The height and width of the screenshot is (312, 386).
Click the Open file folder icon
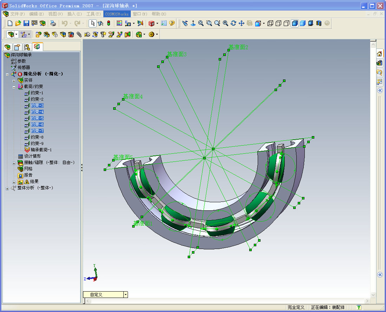point(18,24)
